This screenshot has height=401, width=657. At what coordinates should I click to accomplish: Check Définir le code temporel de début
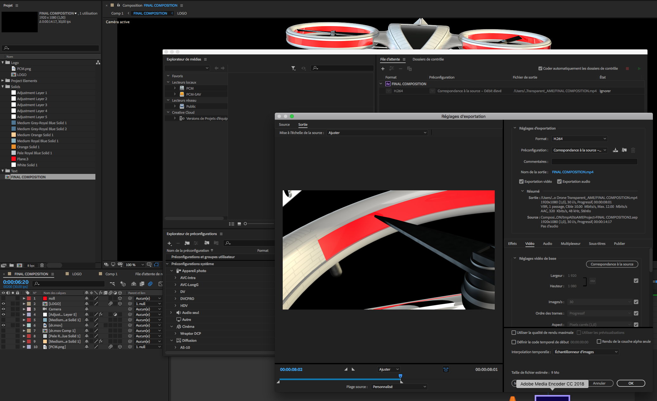click(513, 342)
